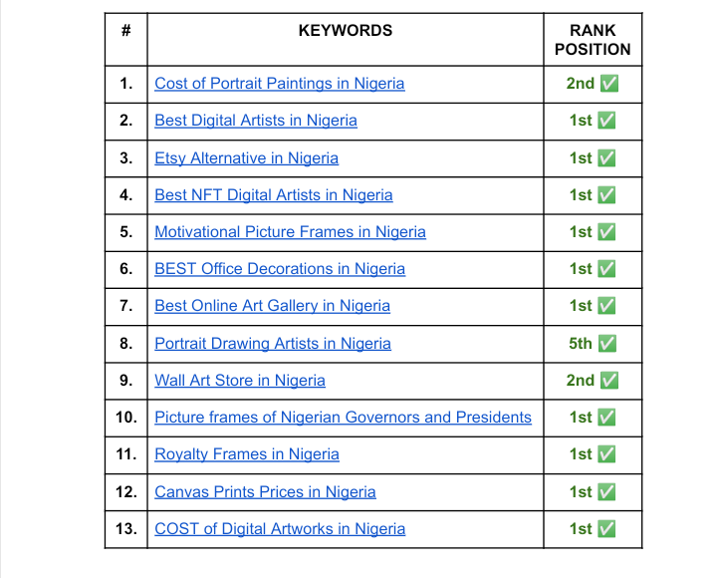Visit Best Online Art Gallery in Nigeria
Image resolution: width=715 pixels, height=578 pixels.
click(272, 306)
